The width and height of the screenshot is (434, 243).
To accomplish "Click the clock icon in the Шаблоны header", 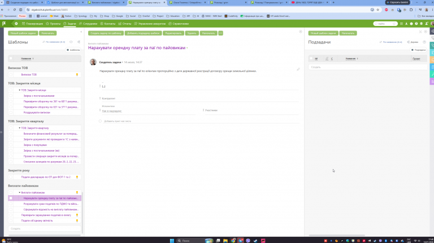I will coord(71,42).
